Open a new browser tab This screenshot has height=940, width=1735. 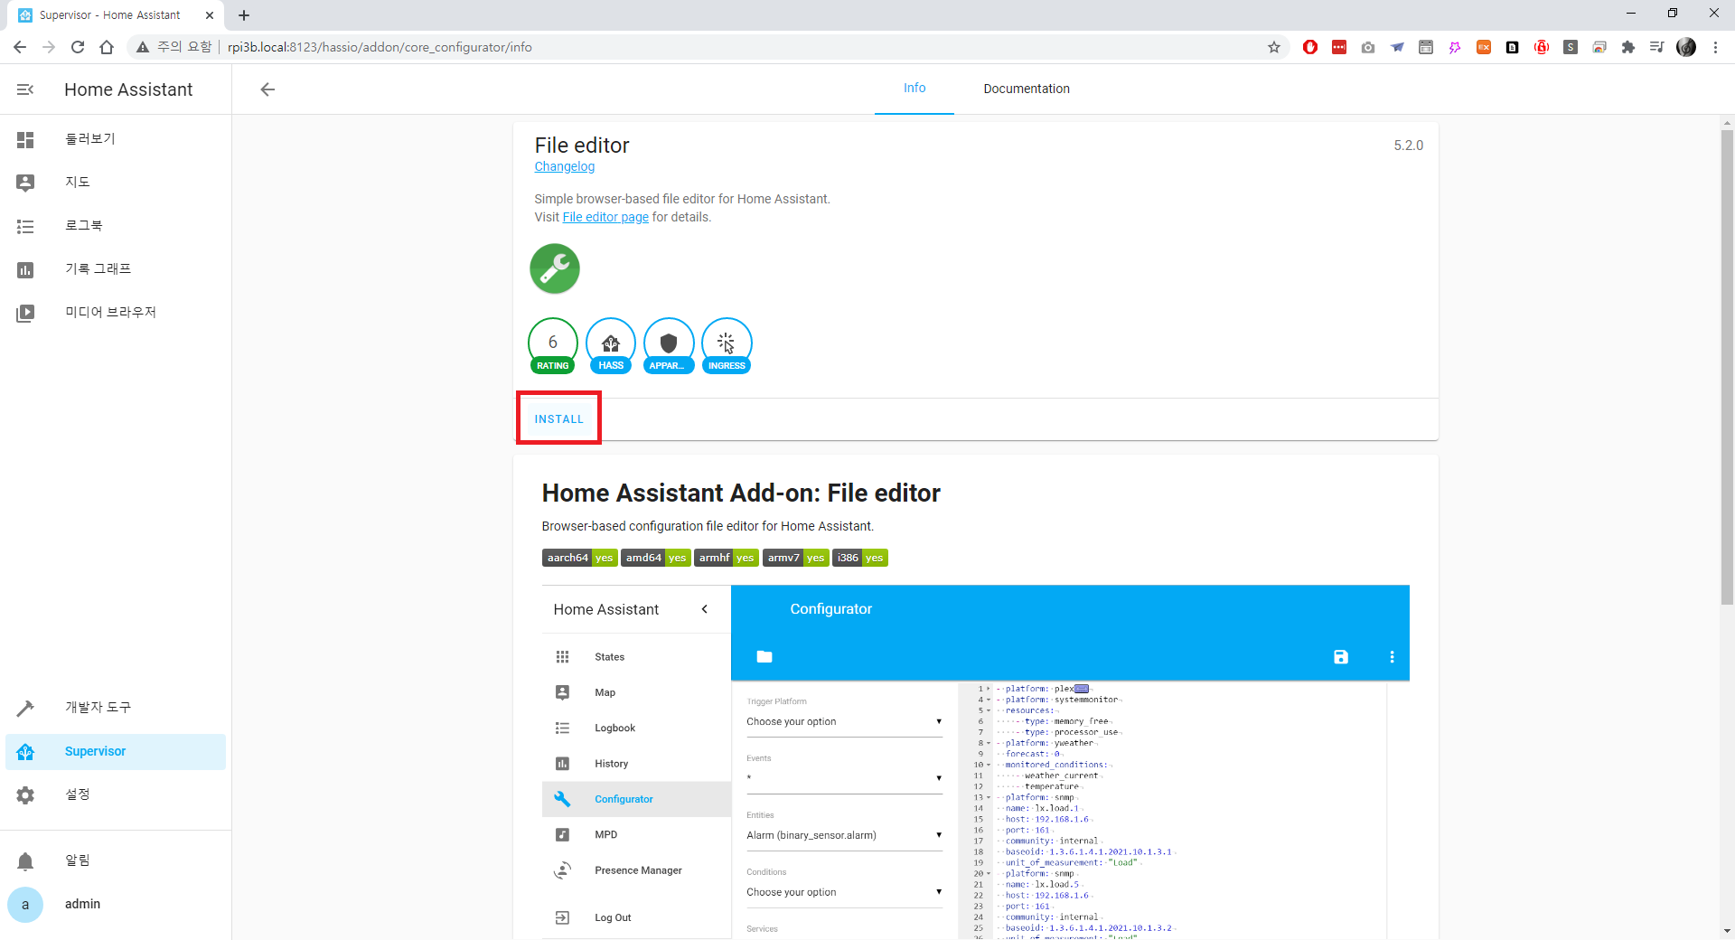244,15
